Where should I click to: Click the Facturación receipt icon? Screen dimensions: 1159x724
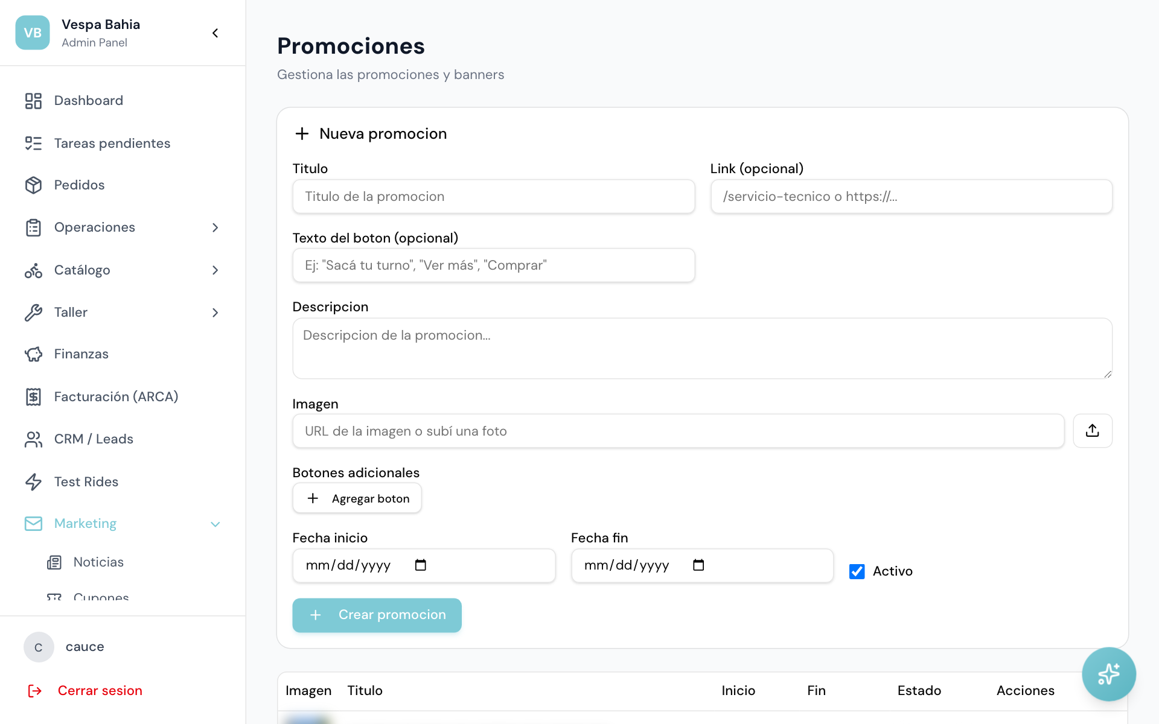click(x=33, y=396)
